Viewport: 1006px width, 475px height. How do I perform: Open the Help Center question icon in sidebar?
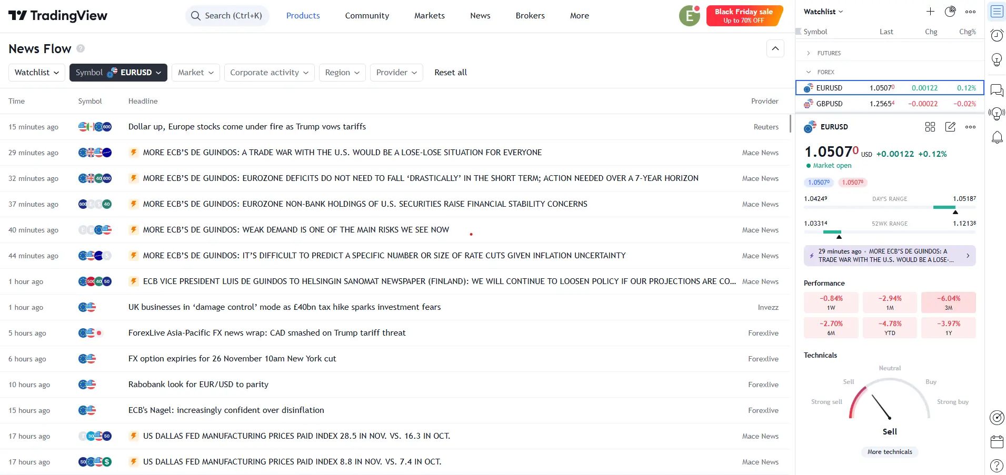click(x=997, y=466)
